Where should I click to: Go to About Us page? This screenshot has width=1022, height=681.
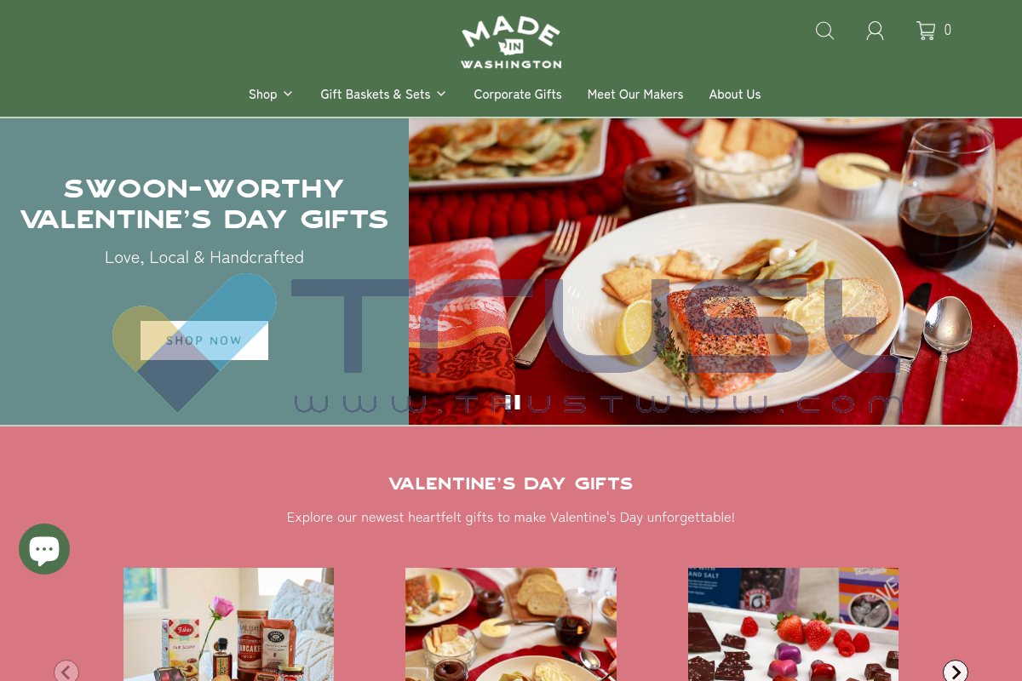click(x=735, y=94)
